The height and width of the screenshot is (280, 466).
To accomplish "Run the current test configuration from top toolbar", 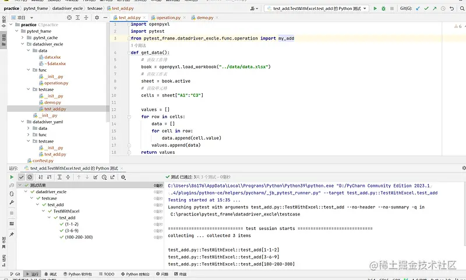I will click(x=375, y=9).
